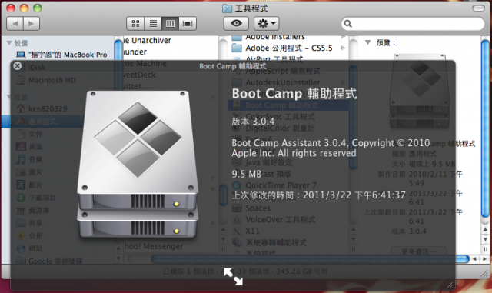Enter full screen with the Quick Look arrows
The image size is (492, 293).
233,277
